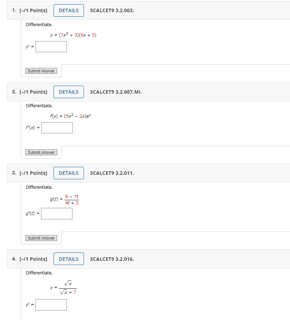Screen dimensions: 290x320
Task: Click the f'(x) answer box in question 2
Action: 57,128
